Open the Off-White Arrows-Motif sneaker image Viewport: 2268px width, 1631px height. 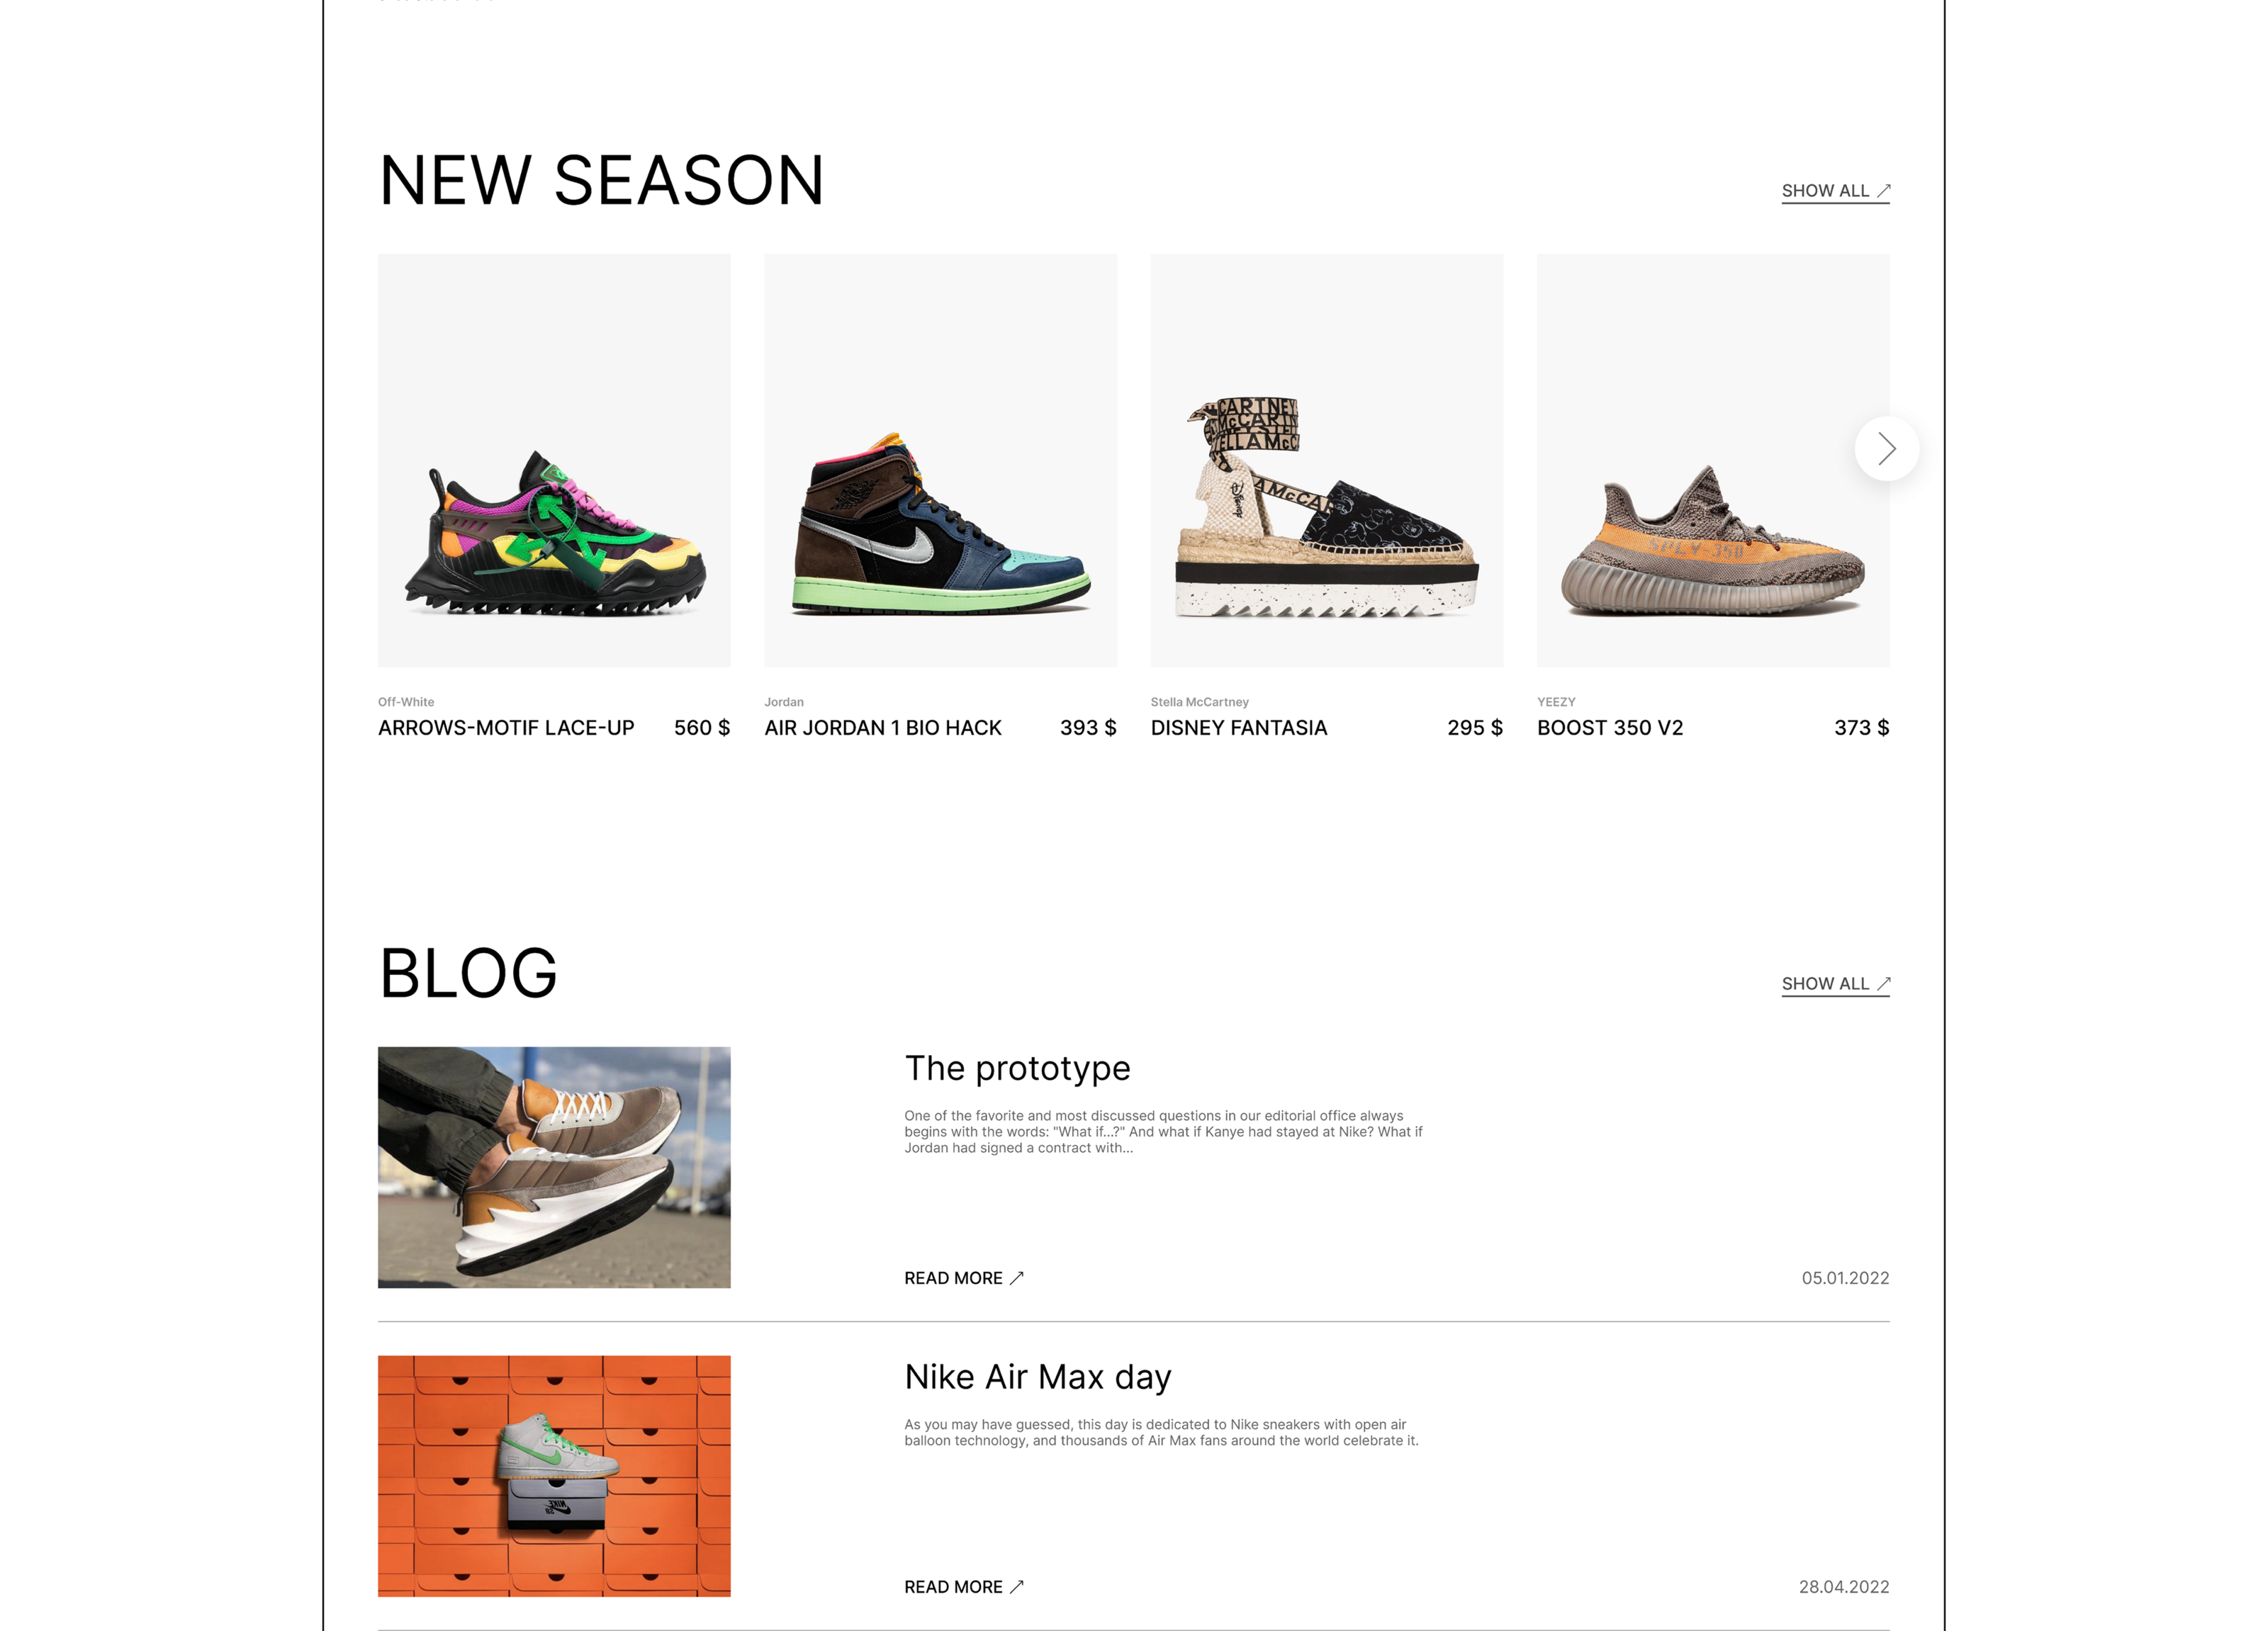click(554, 461)
